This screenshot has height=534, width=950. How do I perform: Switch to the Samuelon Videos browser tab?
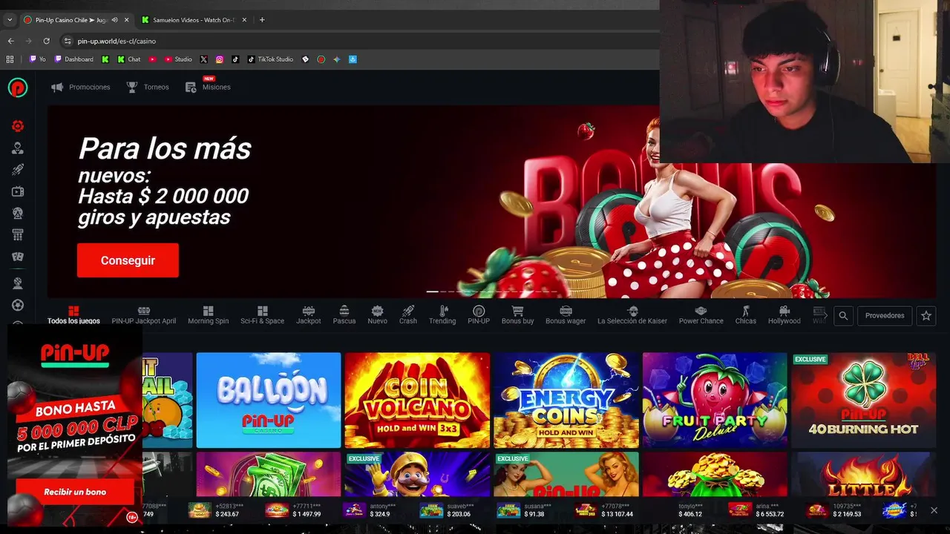coord(193,20)
